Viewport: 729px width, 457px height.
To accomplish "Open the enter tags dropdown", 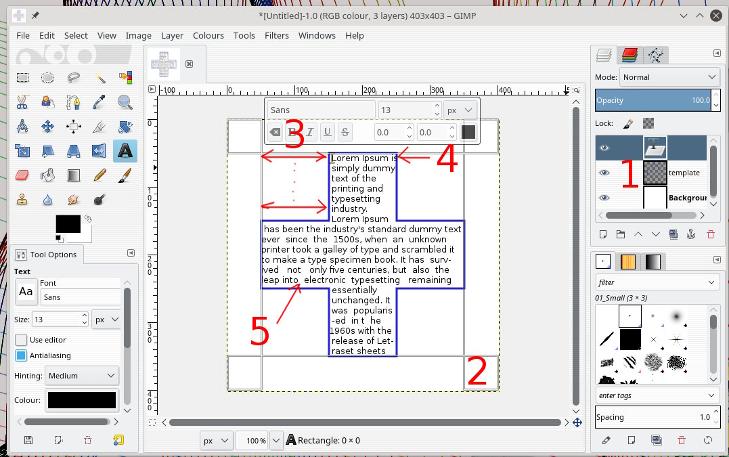I will pyautogui.click(x=657, y=395).
